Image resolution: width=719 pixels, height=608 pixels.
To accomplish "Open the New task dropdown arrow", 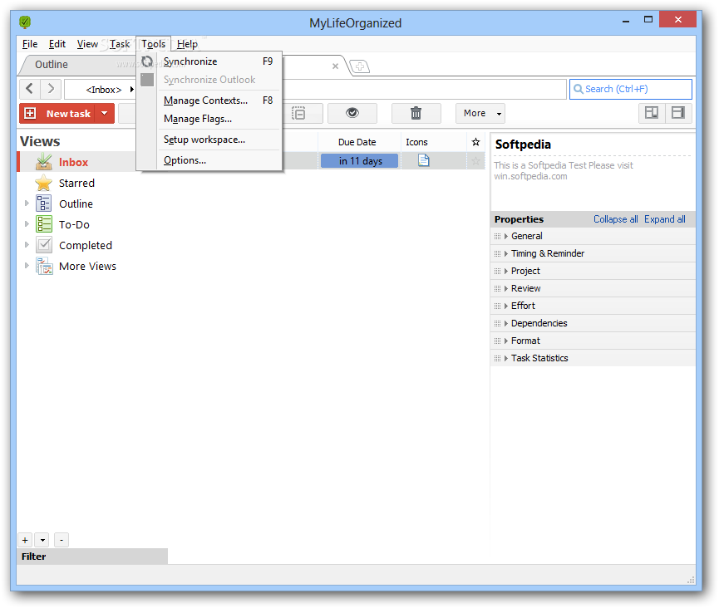I will point(105,113).
